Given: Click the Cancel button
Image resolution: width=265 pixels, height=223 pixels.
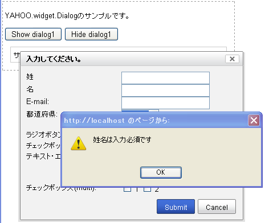Looking at the screenshot, I should click(217, 207).
